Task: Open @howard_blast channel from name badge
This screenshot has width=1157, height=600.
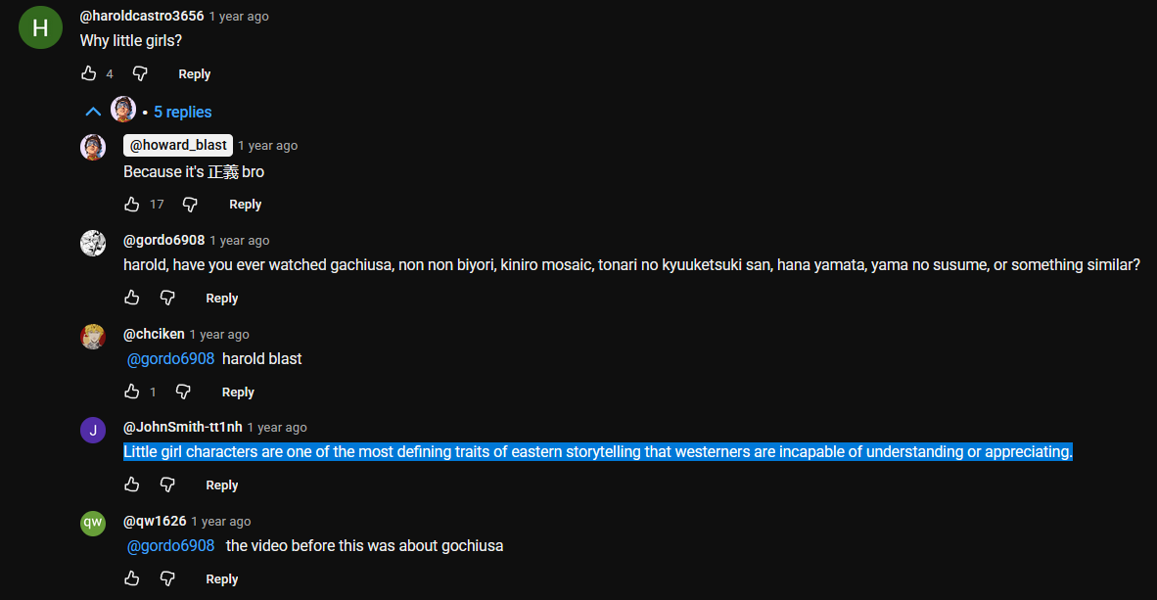Action: (178, 145)
